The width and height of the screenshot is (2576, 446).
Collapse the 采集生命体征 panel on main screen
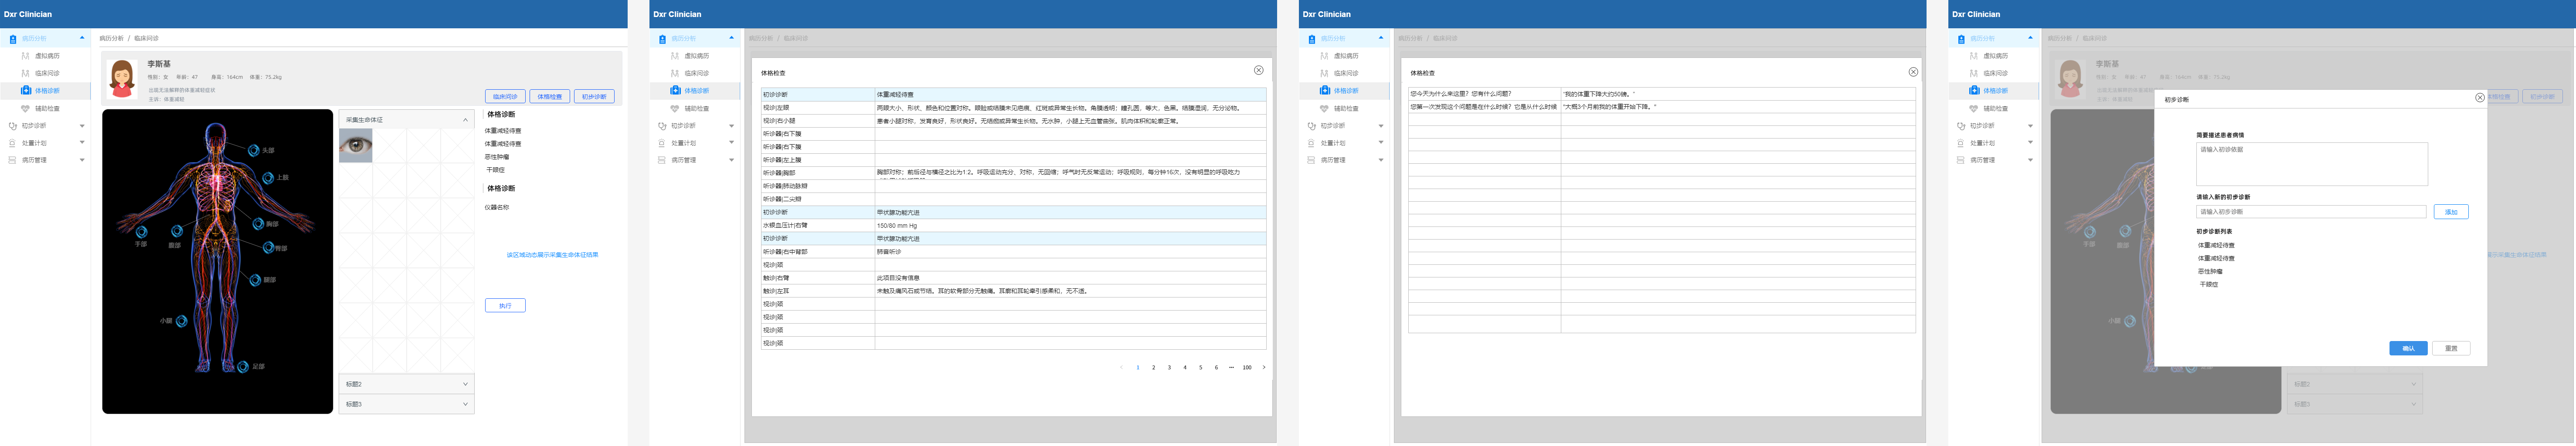(x=465, y=120)
